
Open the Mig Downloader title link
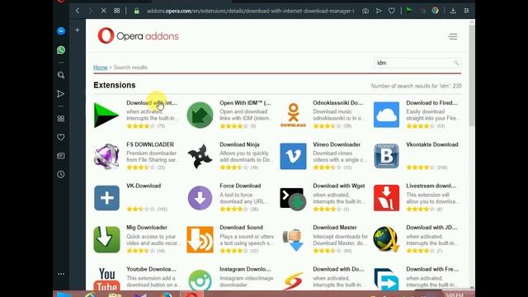147,228
